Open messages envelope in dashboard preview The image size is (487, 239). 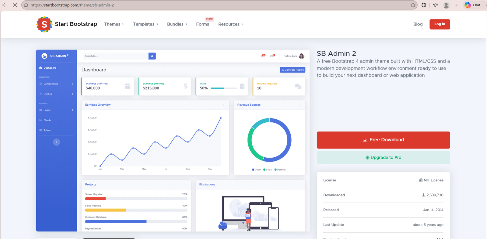coord(272,56)
